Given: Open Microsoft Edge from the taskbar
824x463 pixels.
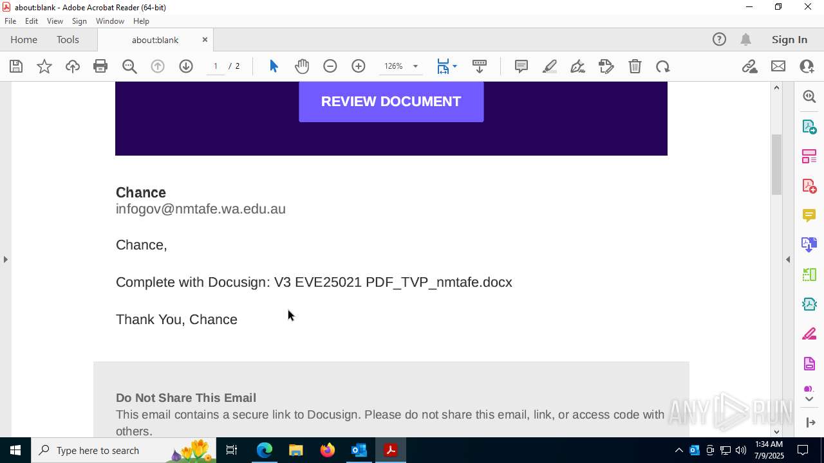Looking at the screenshot, I should pos(265,450).
